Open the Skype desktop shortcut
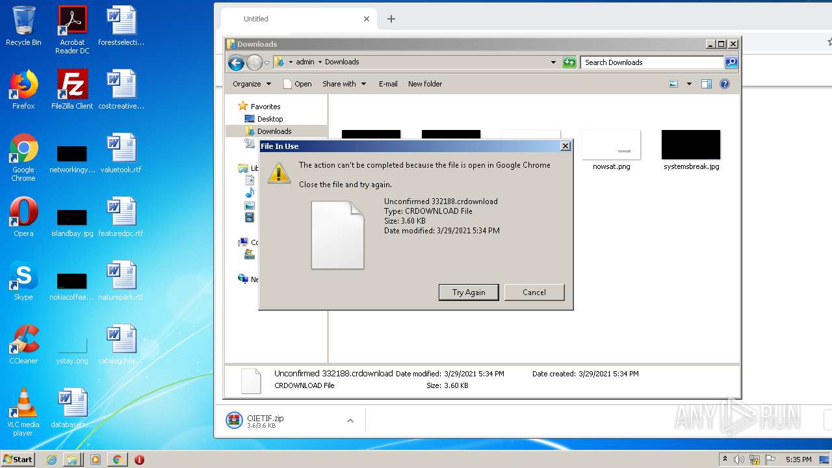 click(x=23, y=281)
